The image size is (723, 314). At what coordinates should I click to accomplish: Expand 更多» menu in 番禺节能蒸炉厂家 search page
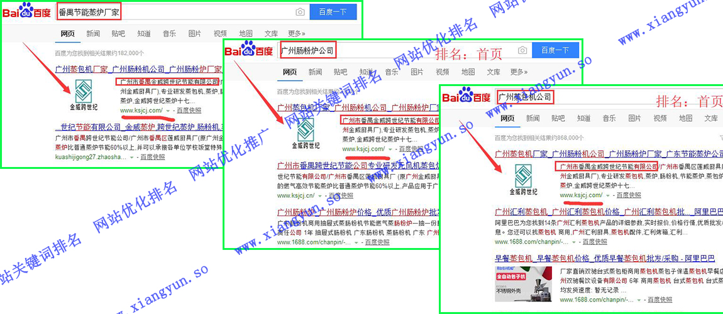click(297, 34)
